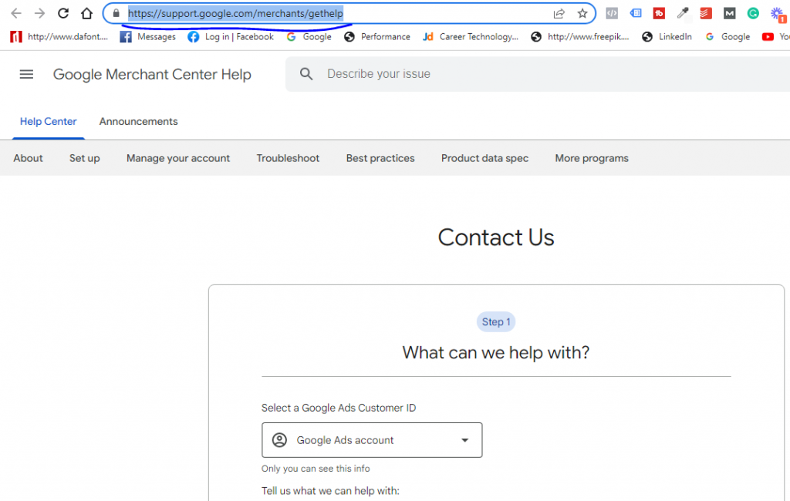This screenshot has width=790, height=501.
Task: Open the Facebook Messages bookmark
Action: [x=148, y=37]
